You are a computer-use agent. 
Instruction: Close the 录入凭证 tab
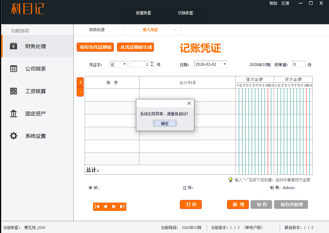click(175, 29)
